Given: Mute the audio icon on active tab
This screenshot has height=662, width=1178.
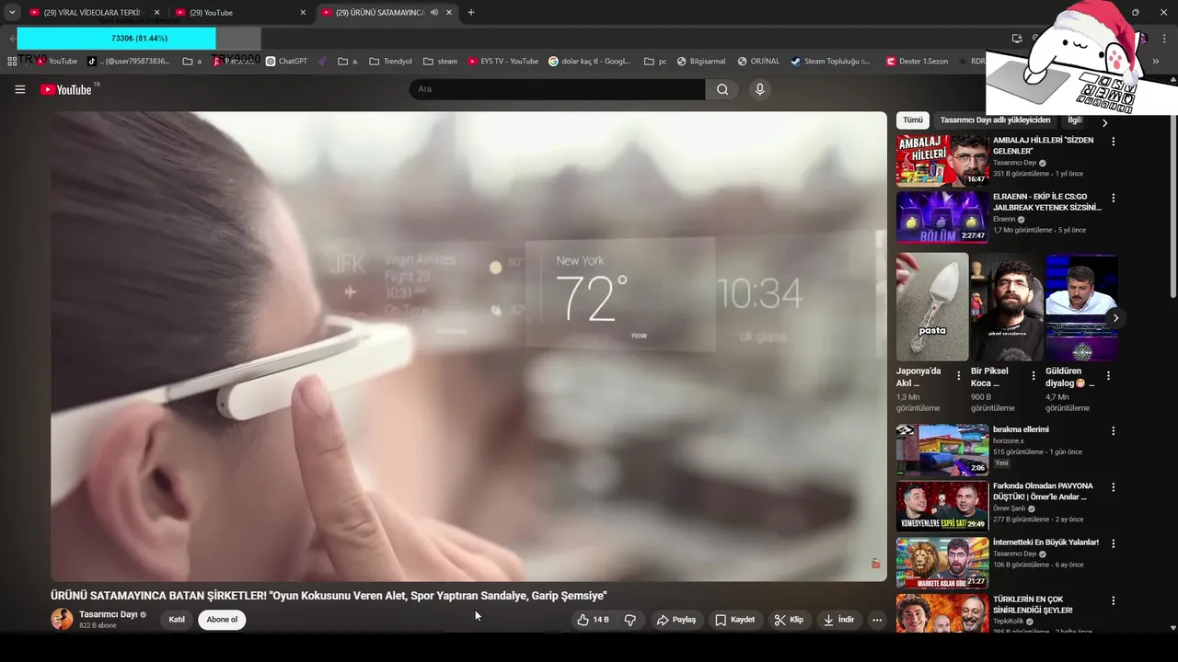Looking at the screenshot, I should pos(434,13).
